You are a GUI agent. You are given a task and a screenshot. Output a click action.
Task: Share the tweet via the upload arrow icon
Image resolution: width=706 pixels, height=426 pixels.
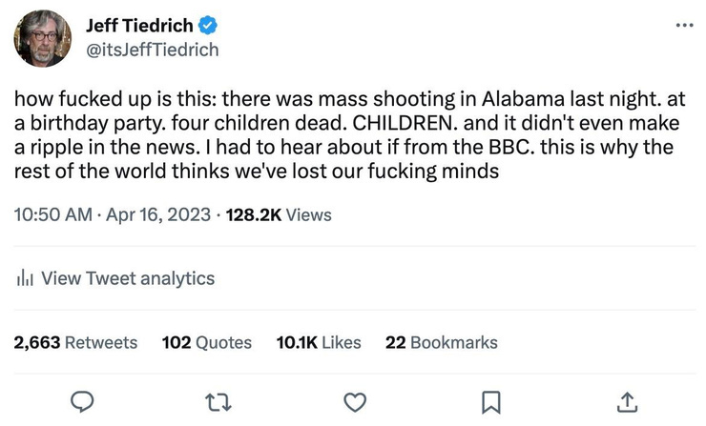pos(627,402)
